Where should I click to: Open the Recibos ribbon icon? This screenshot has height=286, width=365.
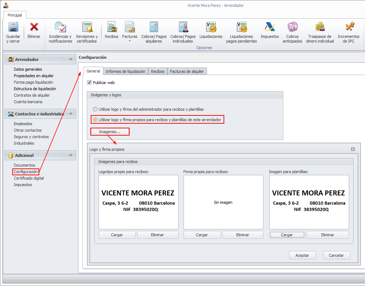pyautogui.click(x=112, y=27)
